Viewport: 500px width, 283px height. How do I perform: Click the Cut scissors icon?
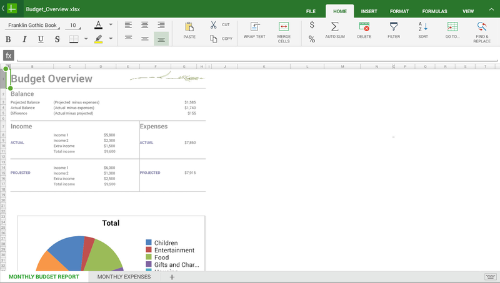[213, 25]
